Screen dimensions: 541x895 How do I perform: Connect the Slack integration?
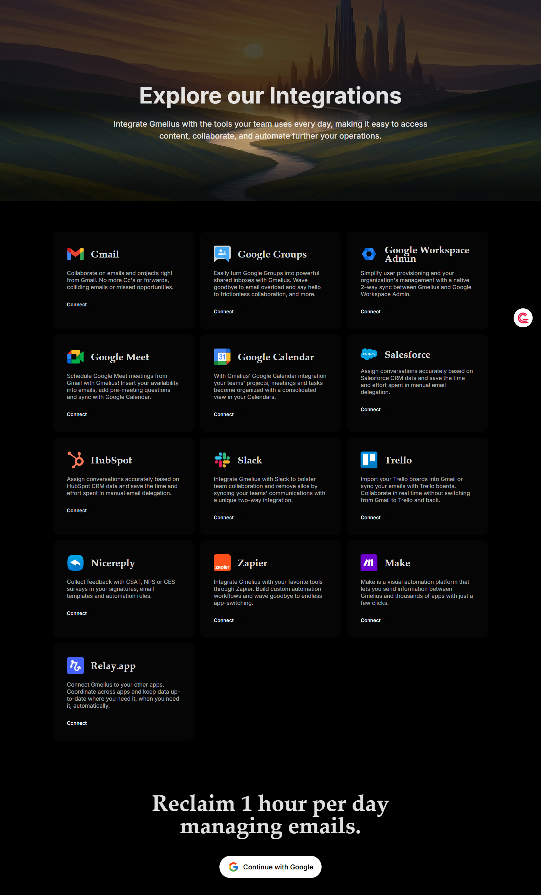point(224,517)
